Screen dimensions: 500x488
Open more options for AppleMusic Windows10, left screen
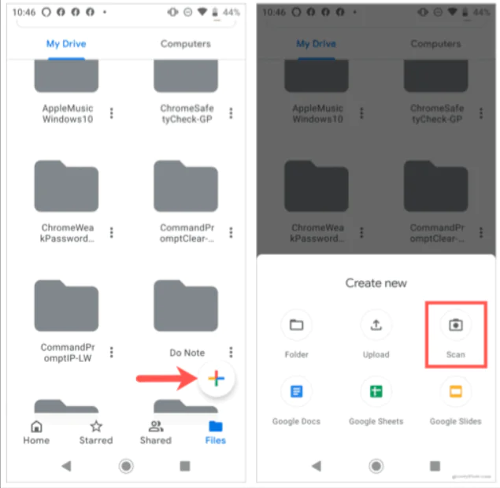click(111, 113)
